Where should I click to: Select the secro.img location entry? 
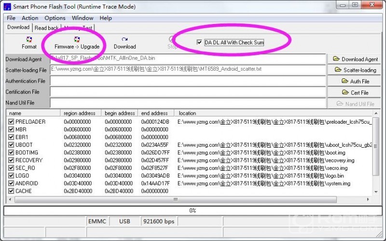point(262,168)
